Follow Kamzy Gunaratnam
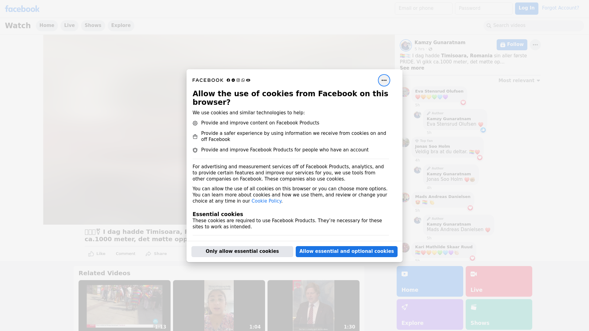 point(512,45)
